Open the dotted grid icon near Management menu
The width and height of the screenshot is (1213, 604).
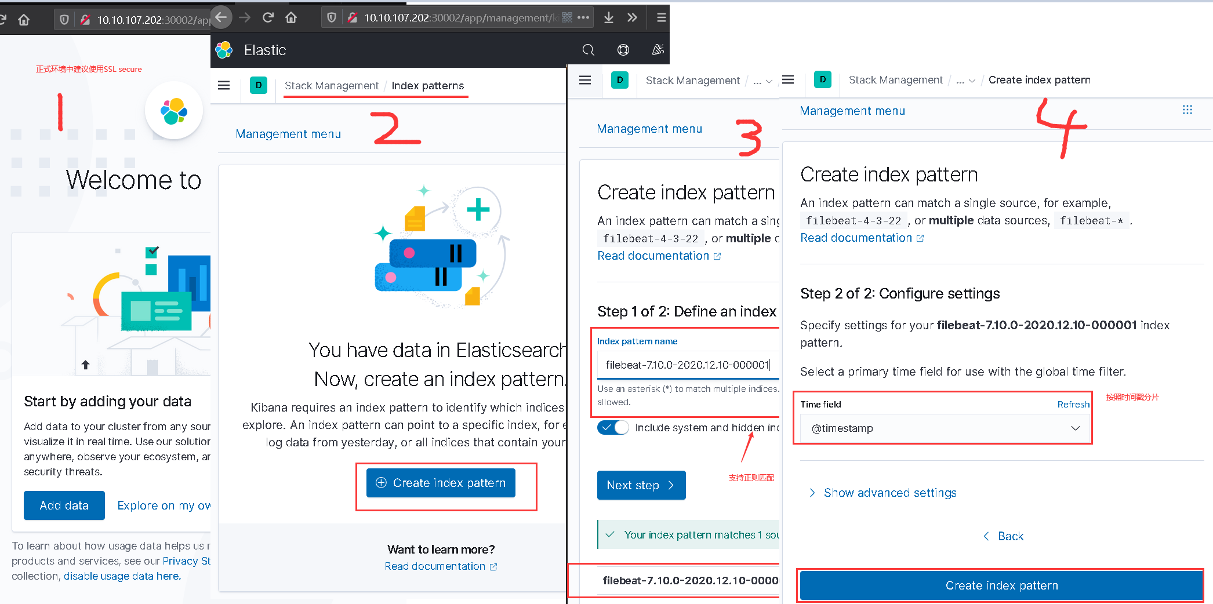point(1187,110)
